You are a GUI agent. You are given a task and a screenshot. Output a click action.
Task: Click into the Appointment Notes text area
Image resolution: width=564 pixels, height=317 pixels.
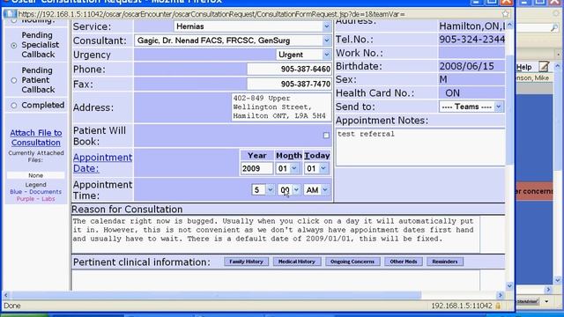pos(420,147)
